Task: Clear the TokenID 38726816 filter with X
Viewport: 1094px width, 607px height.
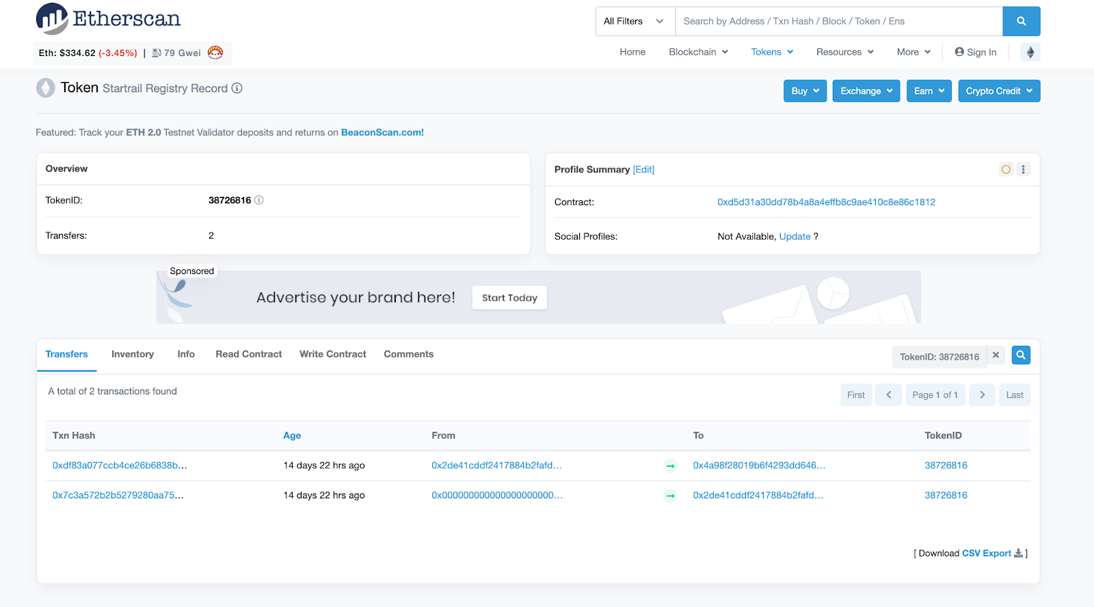Action: pyautogui.click(x=996, y=355)
